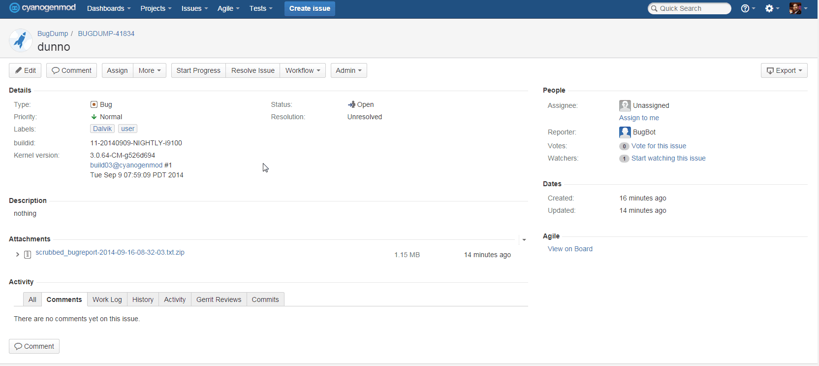Click the description text 'nothing'
The height and width of the screenshot is (366, 819).
click(x=25, y=213)
